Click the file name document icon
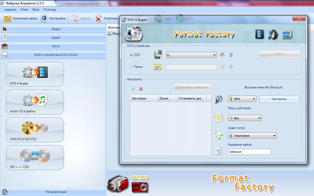 click(x=218, y=151)
